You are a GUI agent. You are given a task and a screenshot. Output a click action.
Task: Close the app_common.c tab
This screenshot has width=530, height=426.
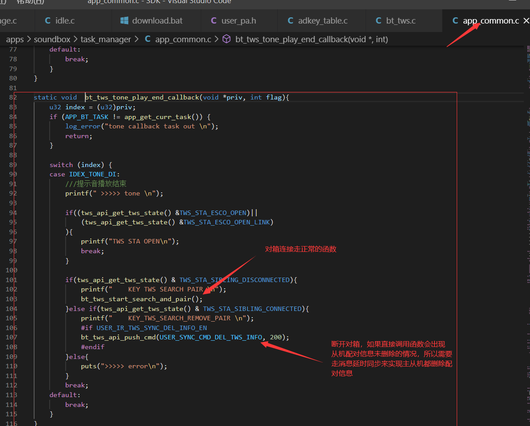tap(526, 20)
